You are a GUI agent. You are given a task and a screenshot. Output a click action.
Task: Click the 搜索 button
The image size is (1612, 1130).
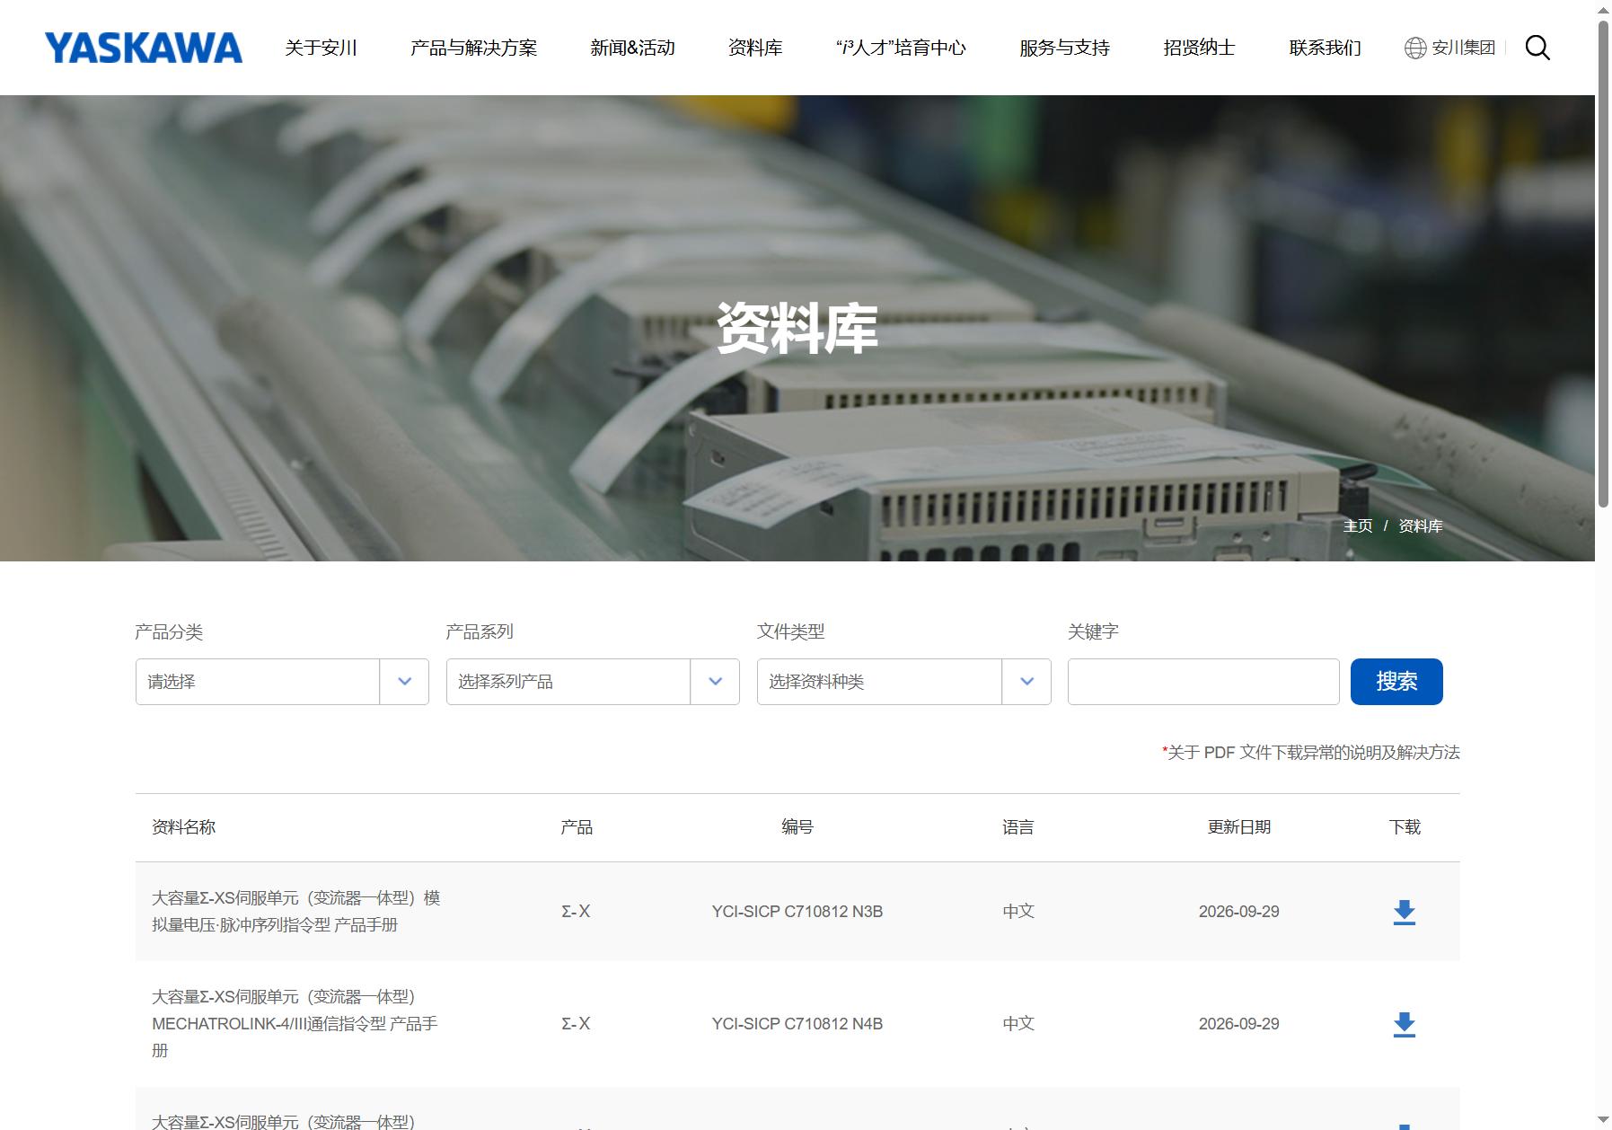coord(1396,682)
